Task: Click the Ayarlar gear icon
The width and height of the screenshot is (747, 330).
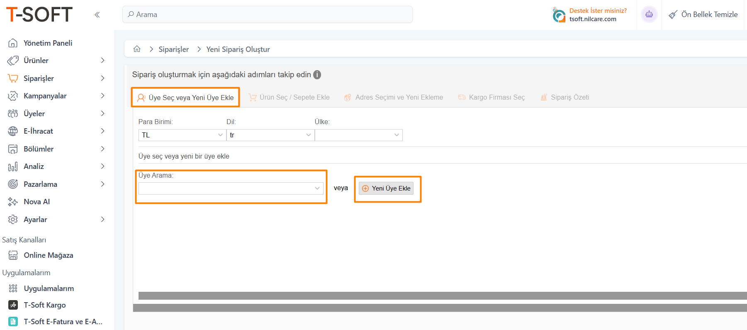Action: (13, 219)
